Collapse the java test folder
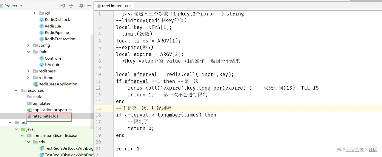382x157 pixels. pos(16,129)
